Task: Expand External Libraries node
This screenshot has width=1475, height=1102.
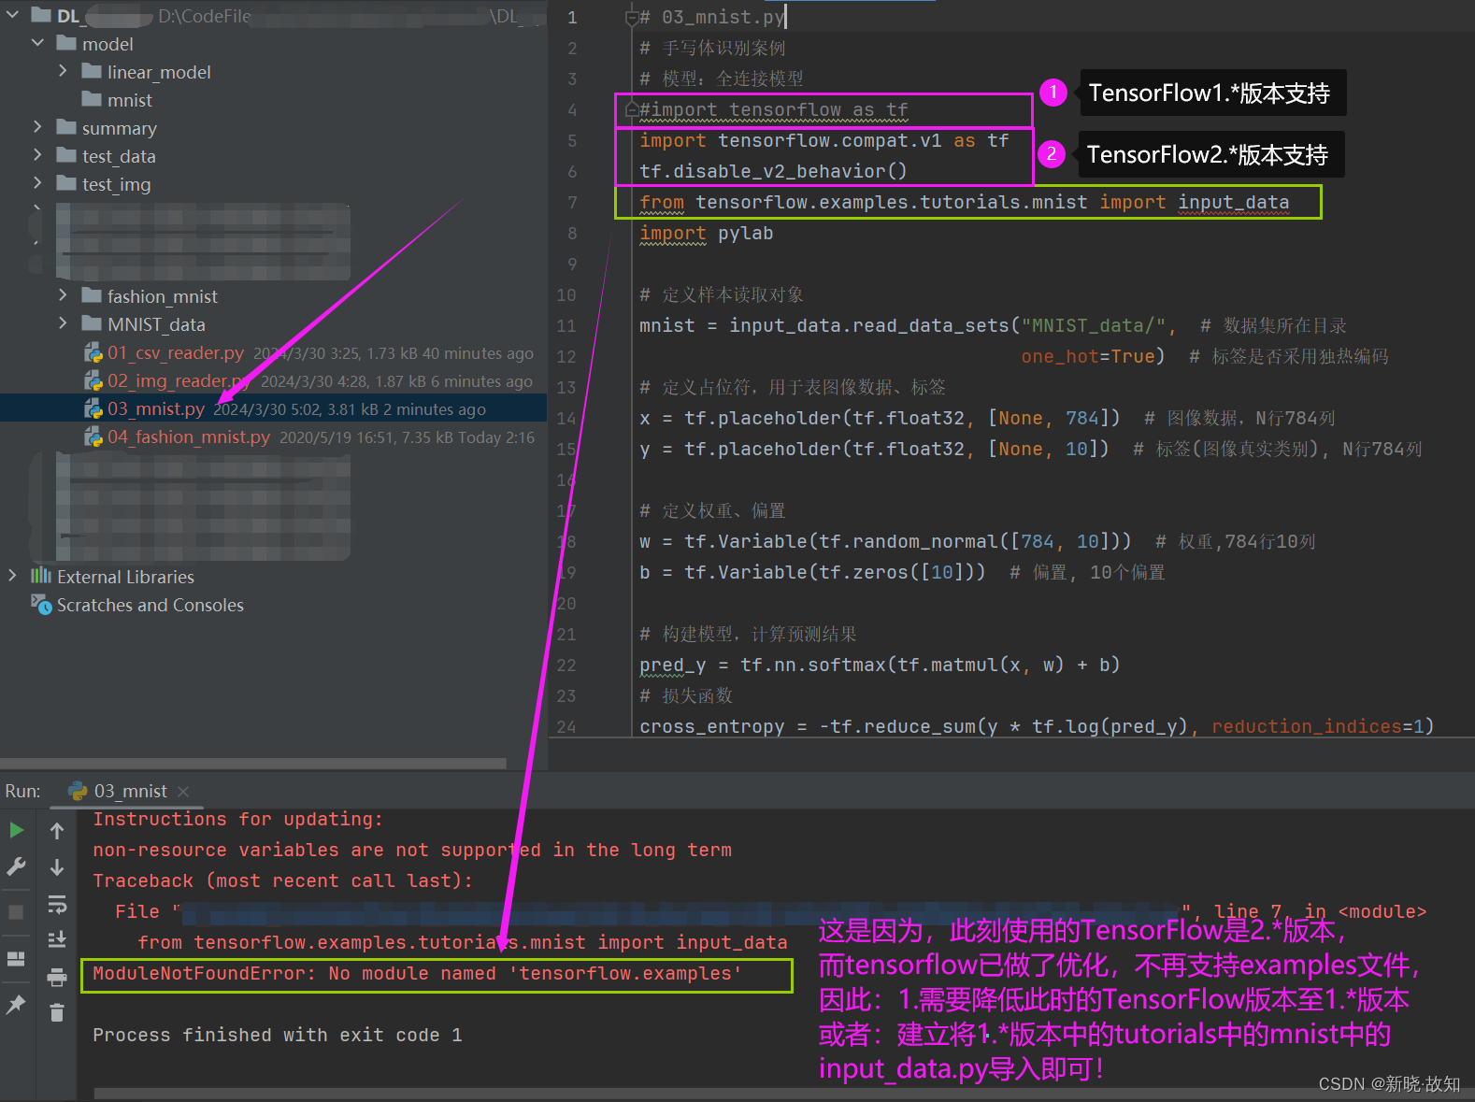Action: click(12, 576)
